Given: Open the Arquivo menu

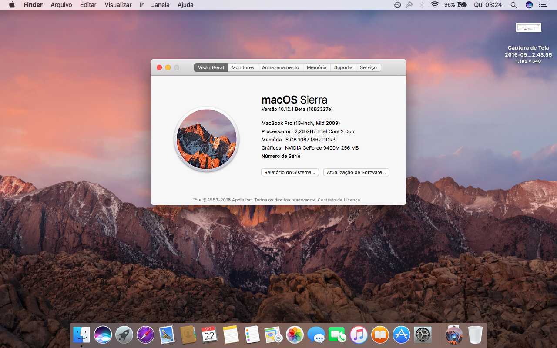Looking at the screenshot, I should click(61, 5).
